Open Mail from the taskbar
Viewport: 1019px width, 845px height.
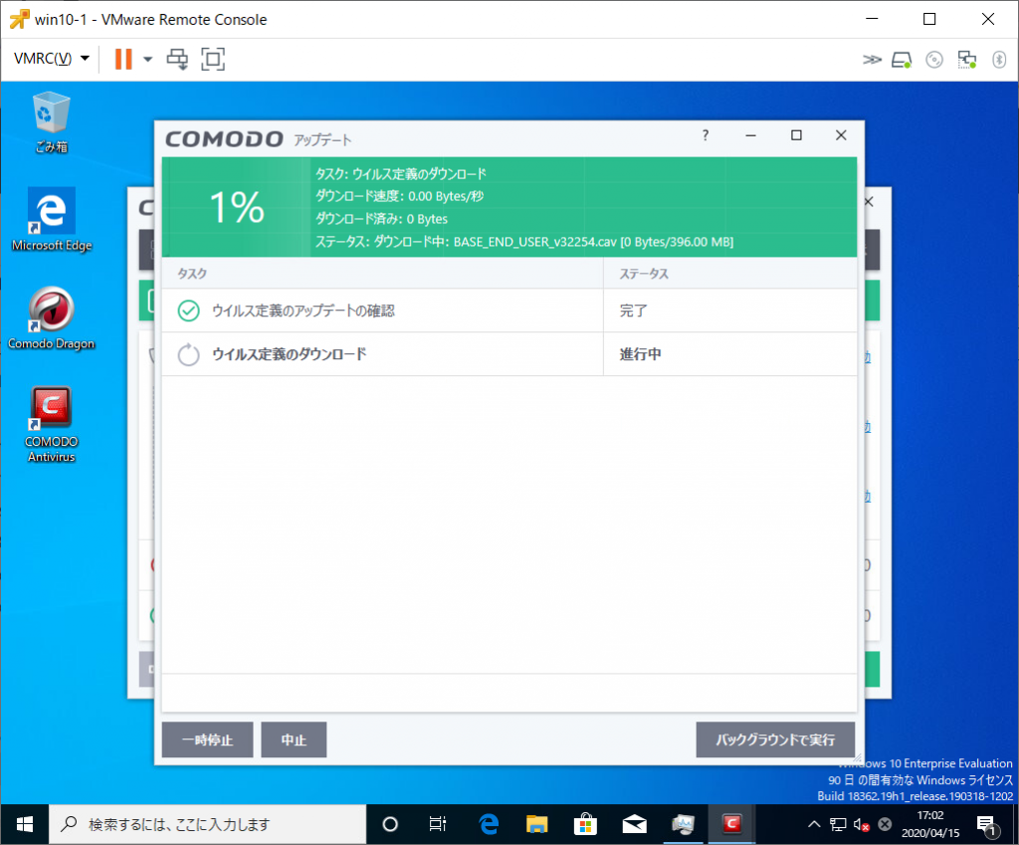coord(634,824)
